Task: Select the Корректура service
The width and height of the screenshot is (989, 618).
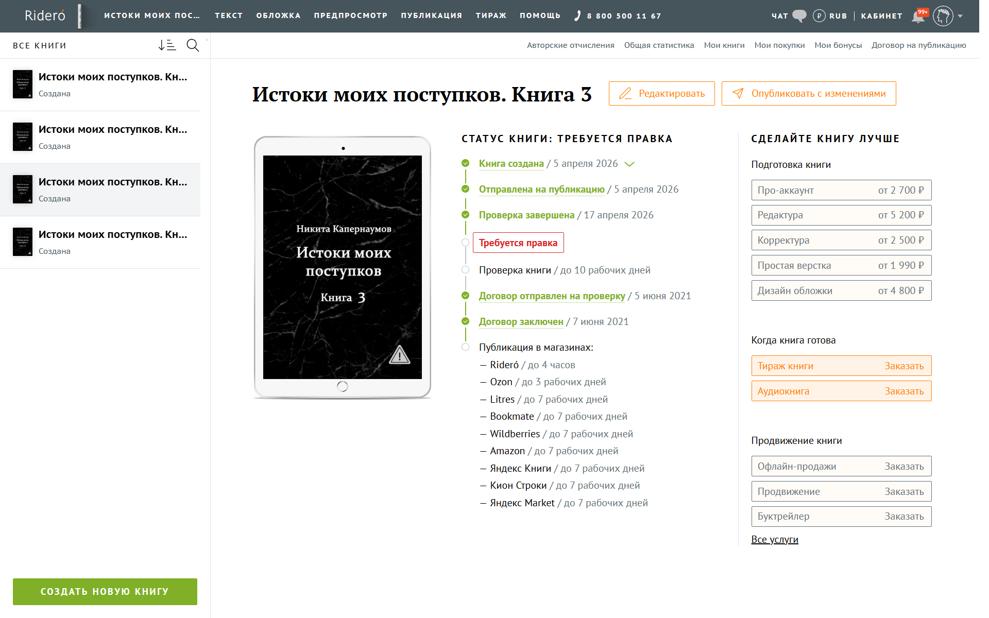Action: click(x=841, y=241)
